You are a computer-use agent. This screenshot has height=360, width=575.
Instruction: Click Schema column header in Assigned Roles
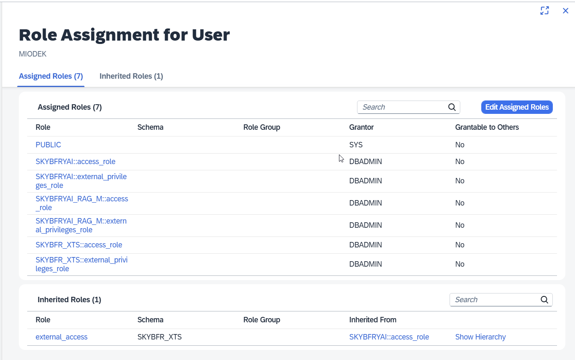tap(150, 127)
